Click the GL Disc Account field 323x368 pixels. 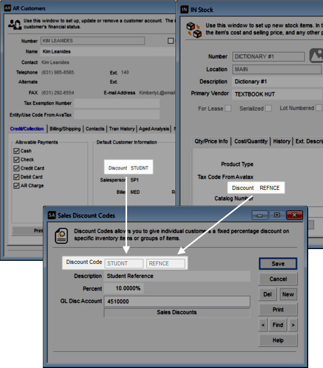177,302
